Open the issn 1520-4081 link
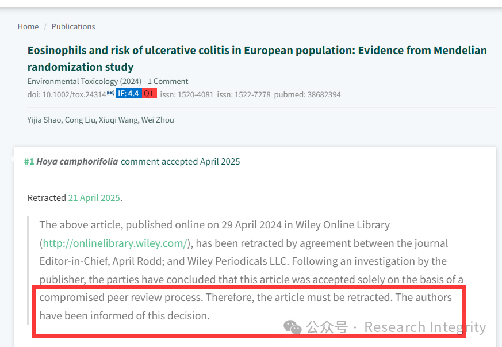The image size is (502, 347). (187, 94)
